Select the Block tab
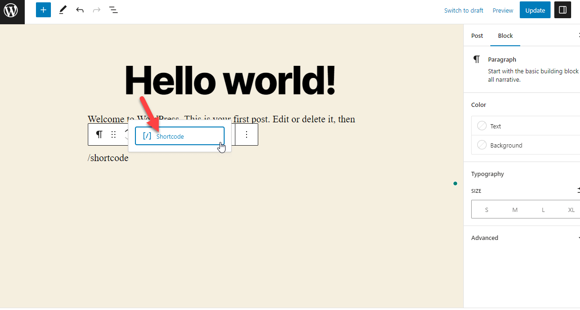The height and width of the screenshot is (310, 580). (x=505, y=35)
